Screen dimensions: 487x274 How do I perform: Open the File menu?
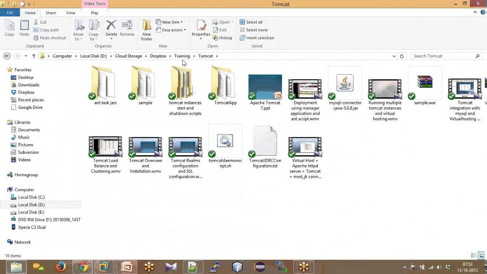point(10,13)
